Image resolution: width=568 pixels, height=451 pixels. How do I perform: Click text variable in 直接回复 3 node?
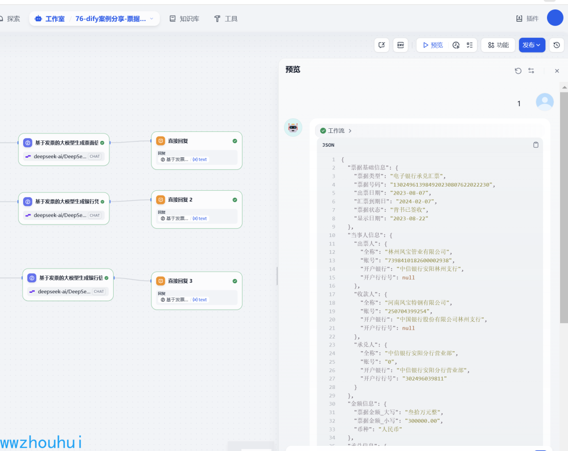200,300
